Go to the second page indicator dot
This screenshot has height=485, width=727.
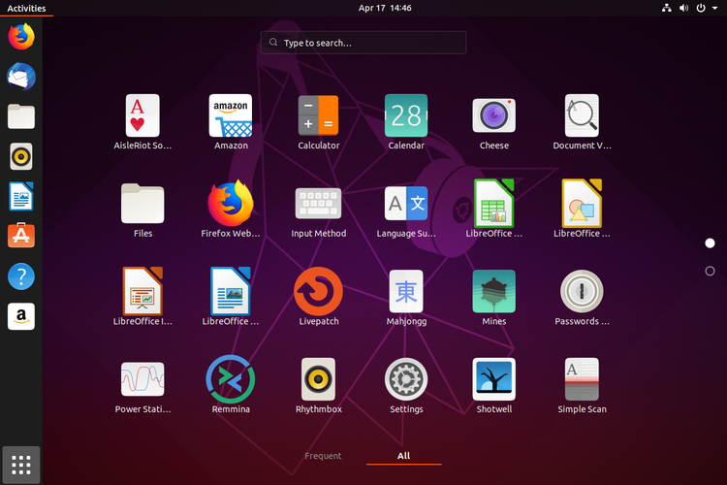click(x=710, y=271)
